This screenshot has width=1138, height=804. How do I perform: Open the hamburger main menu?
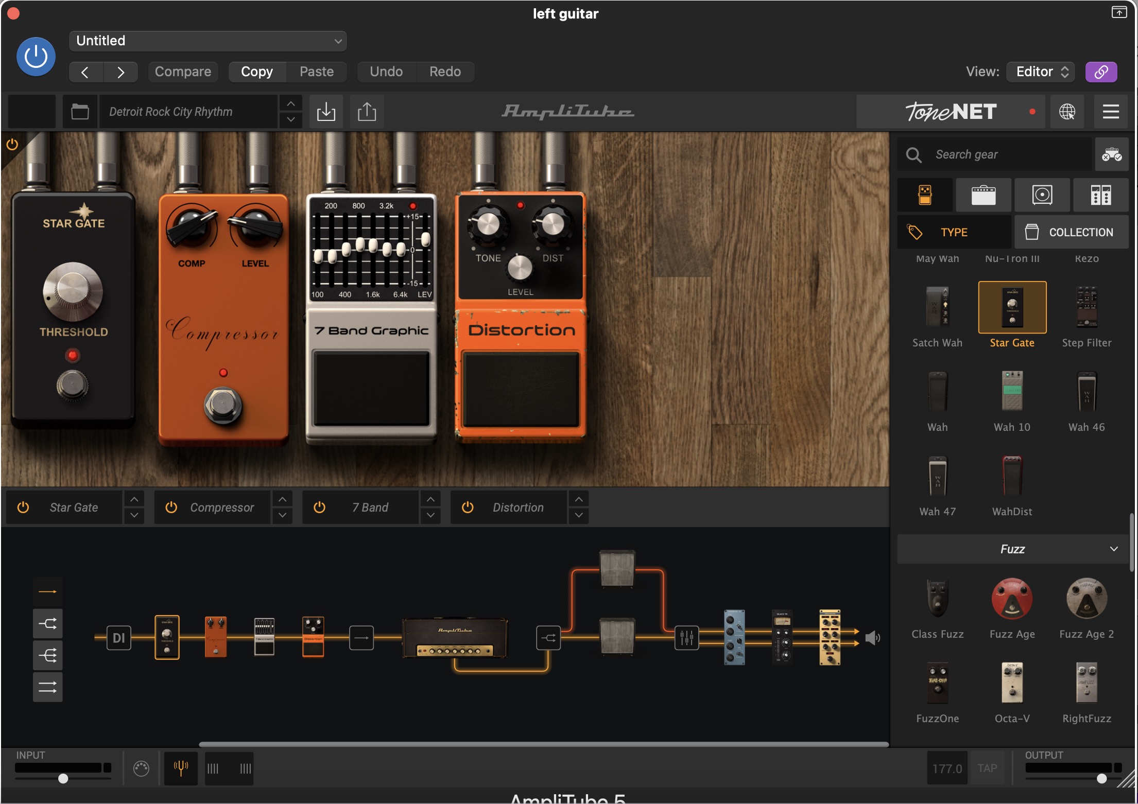(x=1111, y=112)
